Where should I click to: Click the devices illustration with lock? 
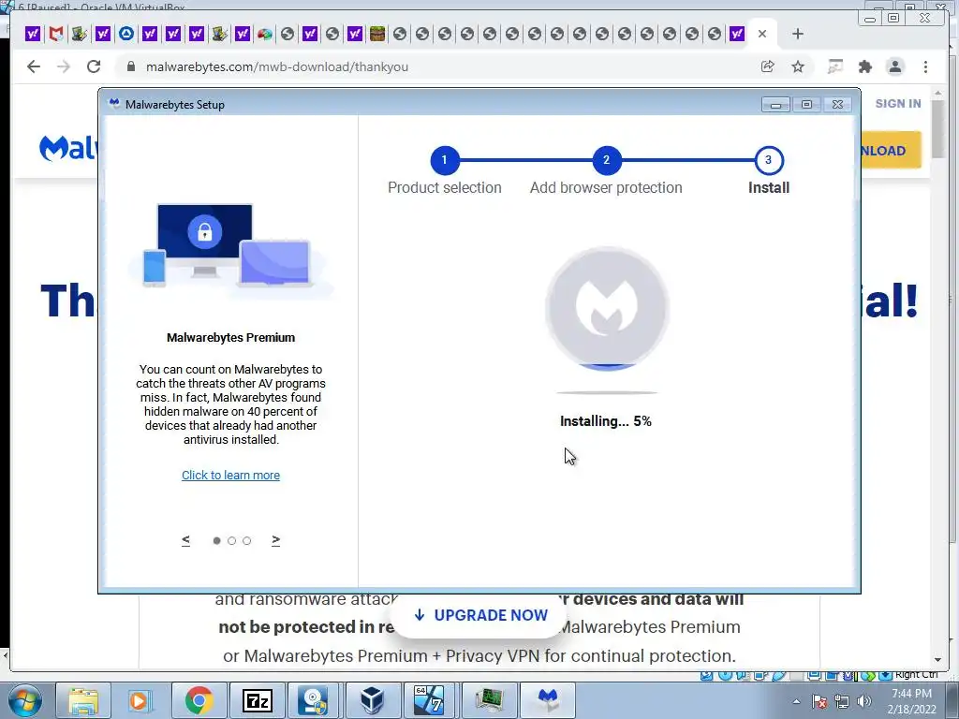[230, 249]
